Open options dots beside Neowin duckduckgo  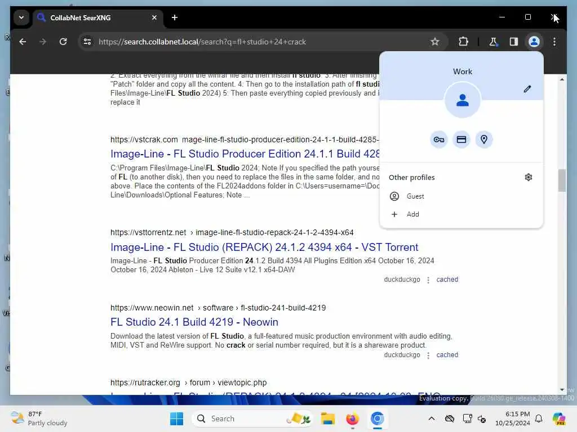428,355
